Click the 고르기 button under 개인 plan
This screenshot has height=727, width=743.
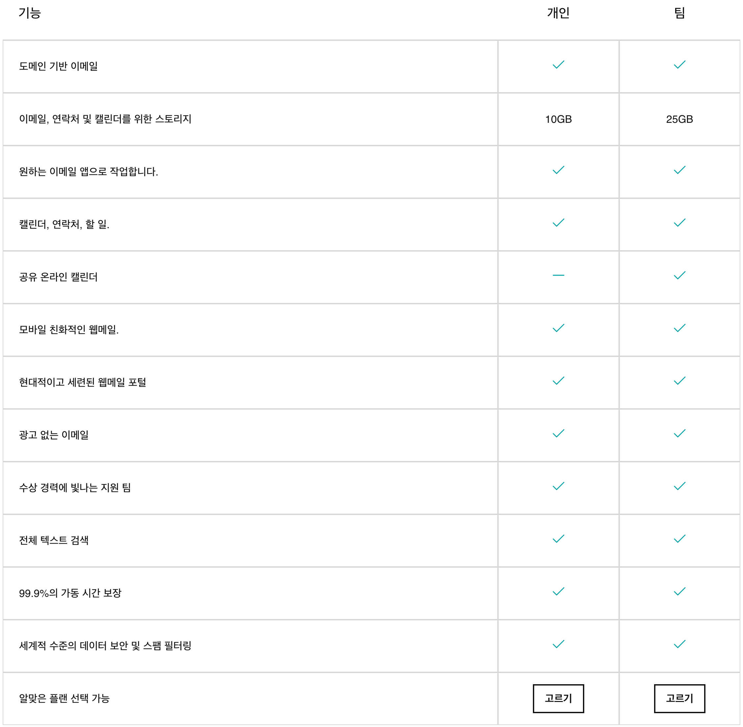558,698
